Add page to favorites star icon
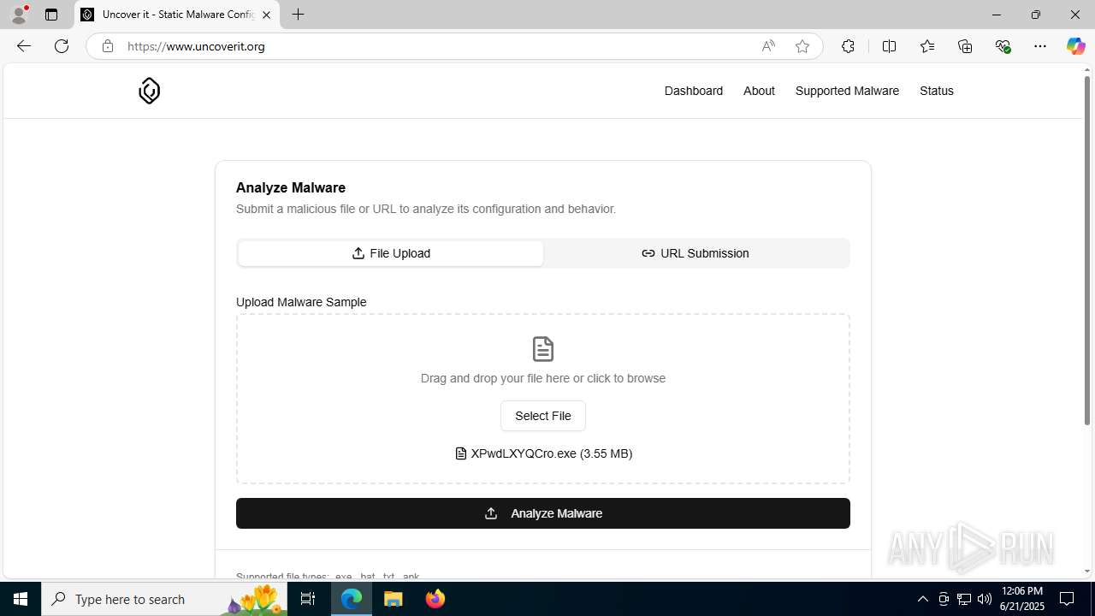 click(x=802, y=46)
